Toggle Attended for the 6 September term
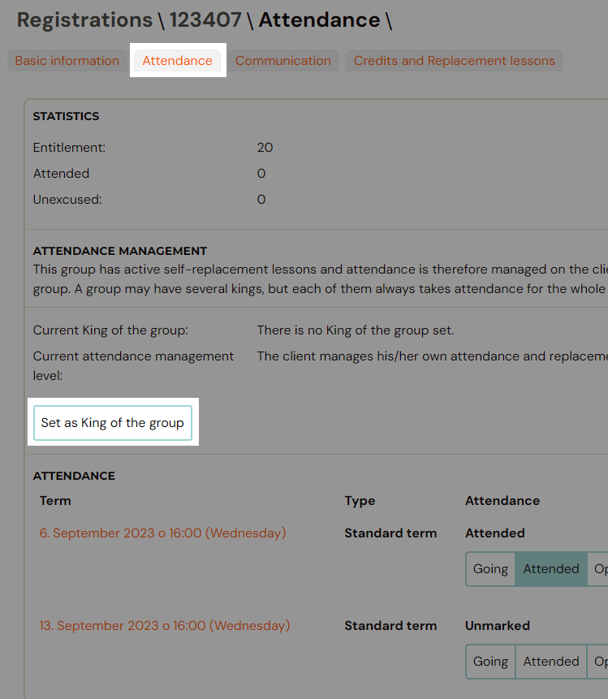 point(550,569)
